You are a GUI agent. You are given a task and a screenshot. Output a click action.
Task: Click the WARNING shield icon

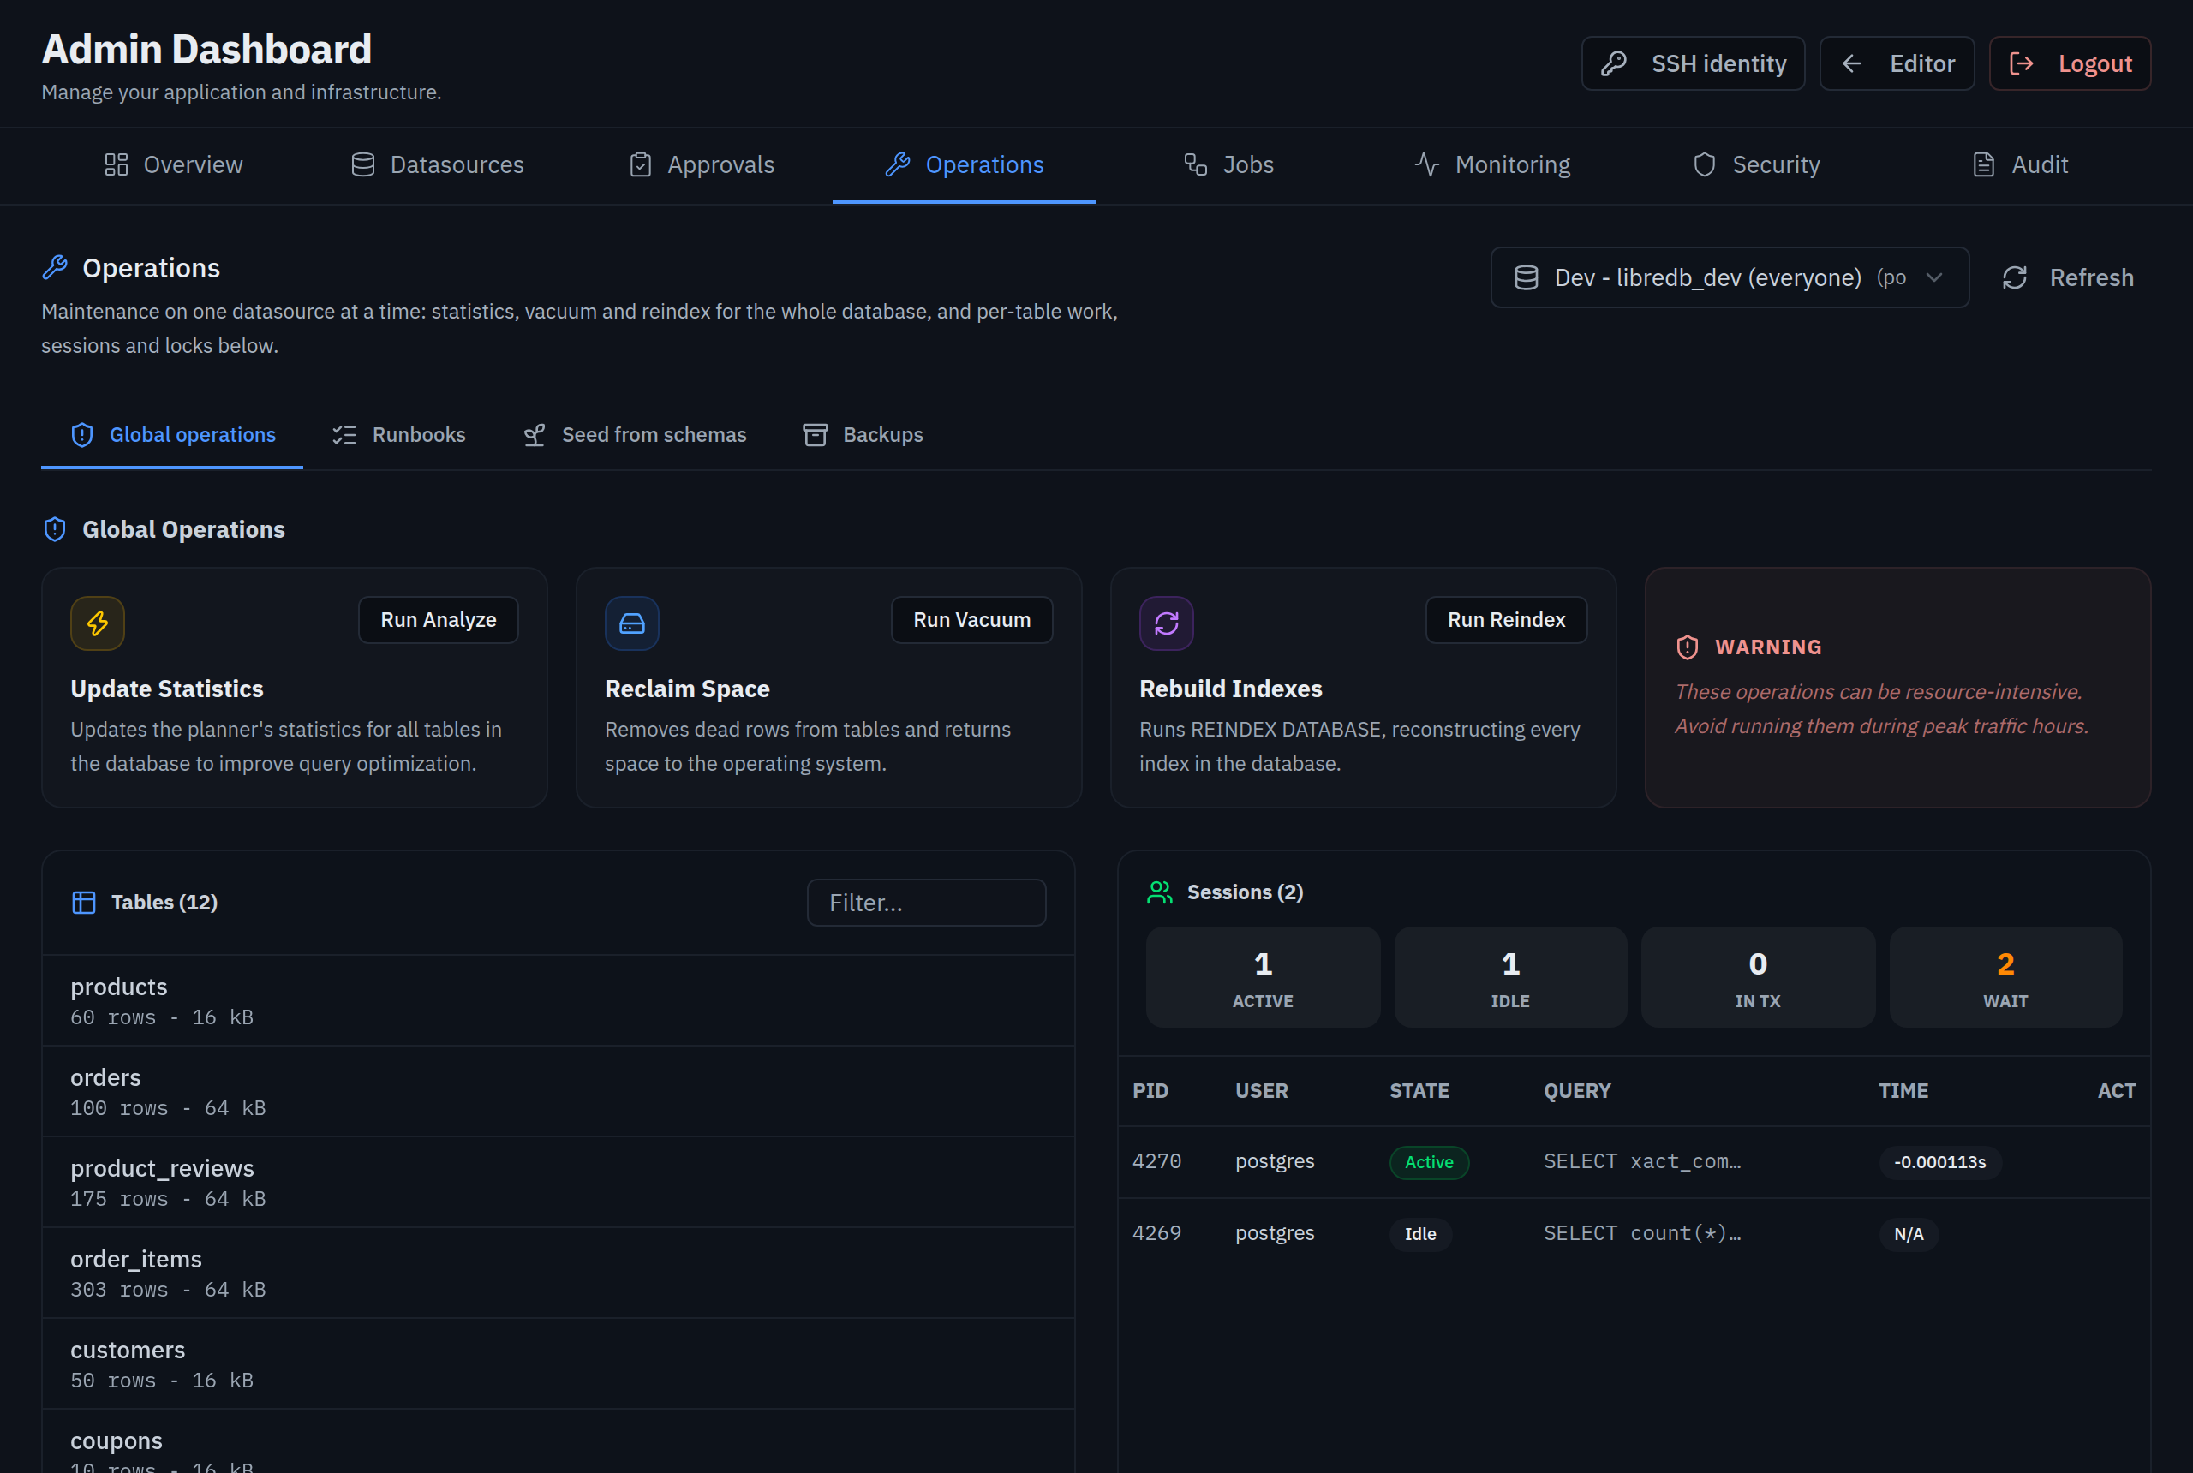(1687, 647)
